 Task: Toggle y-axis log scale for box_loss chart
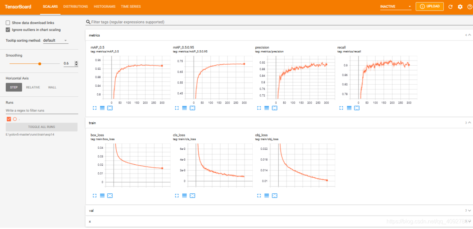click(x=102, y=196)
